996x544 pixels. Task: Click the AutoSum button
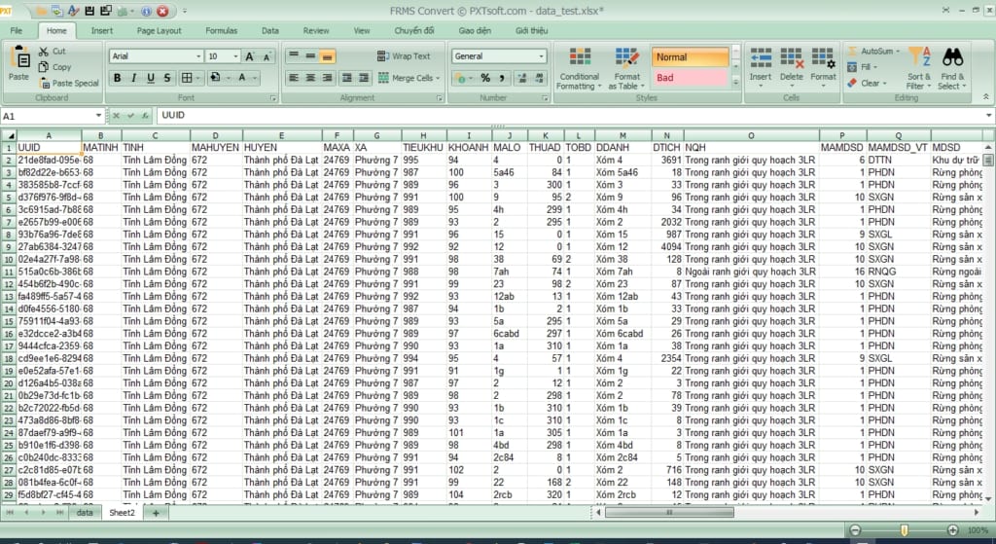pyautogui.click(x=875, y=51)
